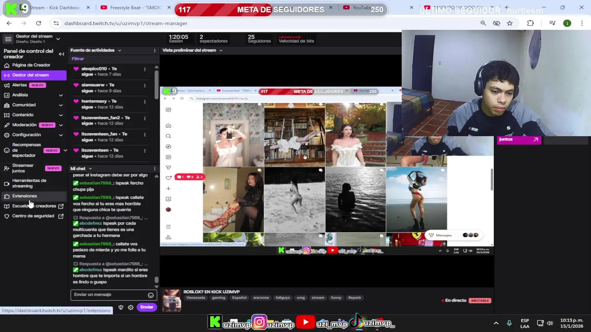Click the ROBLOX? EN KICK UZIMVP stream title
Image resolution: width=591 pixels, height=332 pixels.
point(211,291)
